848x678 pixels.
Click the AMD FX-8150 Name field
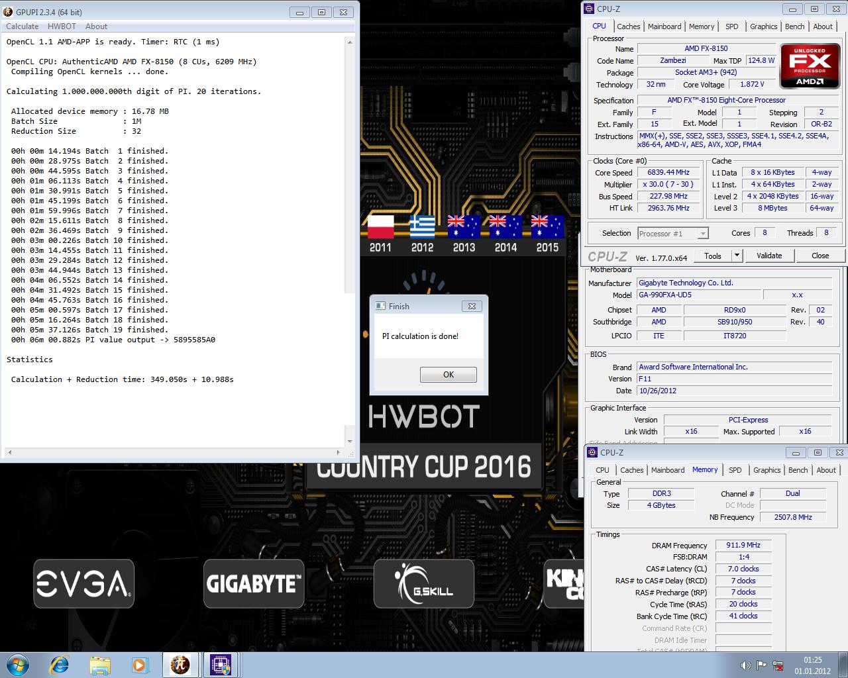pos(706,48)
